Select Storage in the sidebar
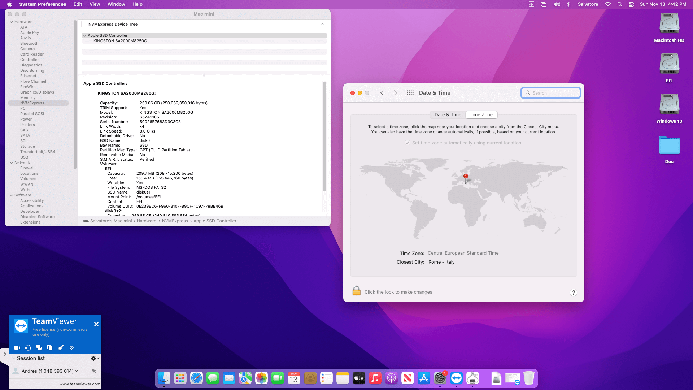 27,147
